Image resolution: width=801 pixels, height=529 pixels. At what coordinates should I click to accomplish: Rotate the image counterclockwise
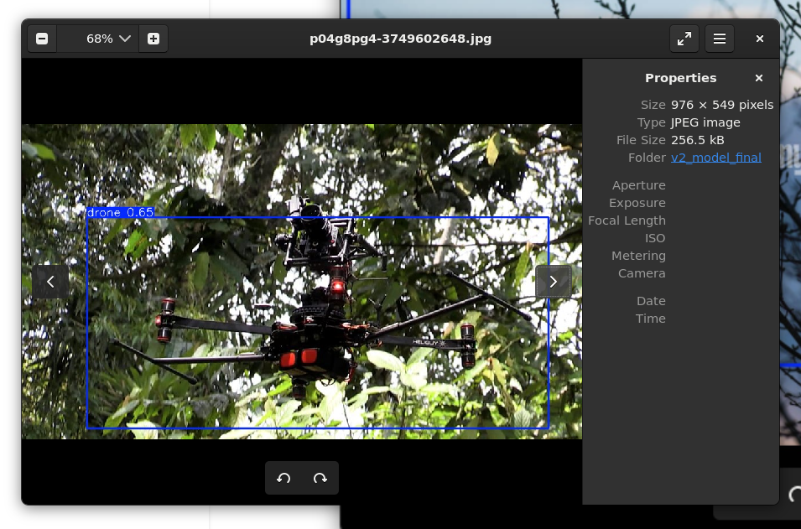tap(283, 478)
